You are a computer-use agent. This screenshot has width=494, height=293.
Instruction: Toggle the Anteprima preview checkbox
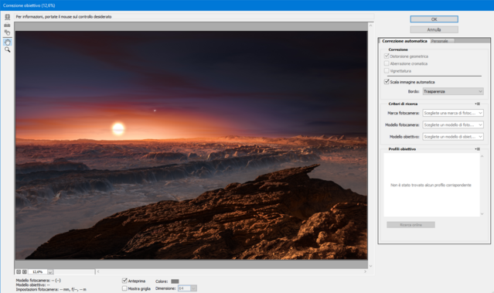[x=124, y=281]
